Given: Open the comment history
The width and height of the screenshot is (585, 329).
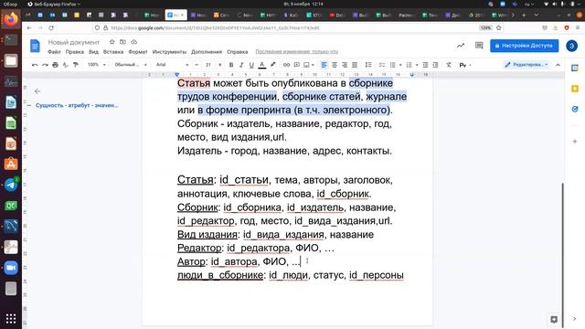Looking at the screenshot, I should [x=479, y=46].
